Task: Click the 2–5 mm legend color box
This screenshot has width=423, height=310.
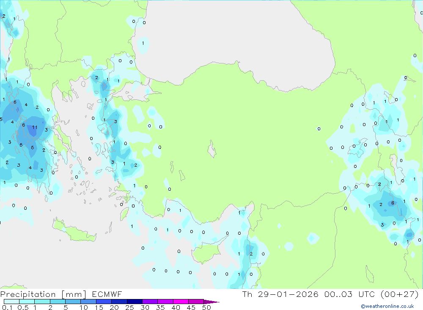Action: (58, 302)
